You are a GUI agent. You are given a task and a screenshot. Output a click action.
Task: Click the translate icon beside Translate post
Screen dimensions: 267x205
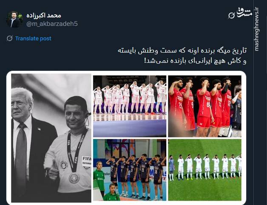click(9, 39)
